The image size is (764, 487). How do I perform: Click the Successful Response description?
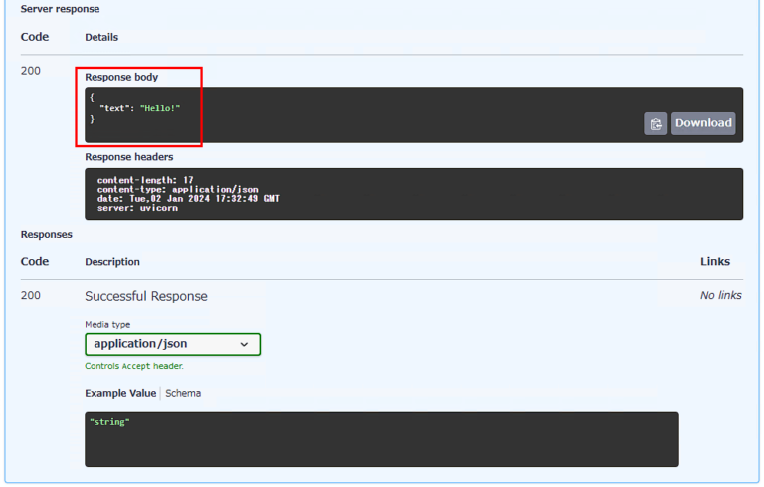tap(146, 296)
